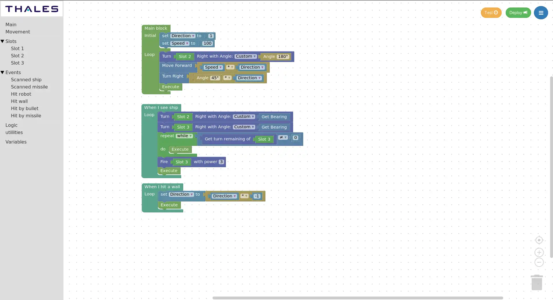This screenshot has height=300, width=553.
Task: Open Custom dropdown in Main block Turn
Action: [245, 56]
